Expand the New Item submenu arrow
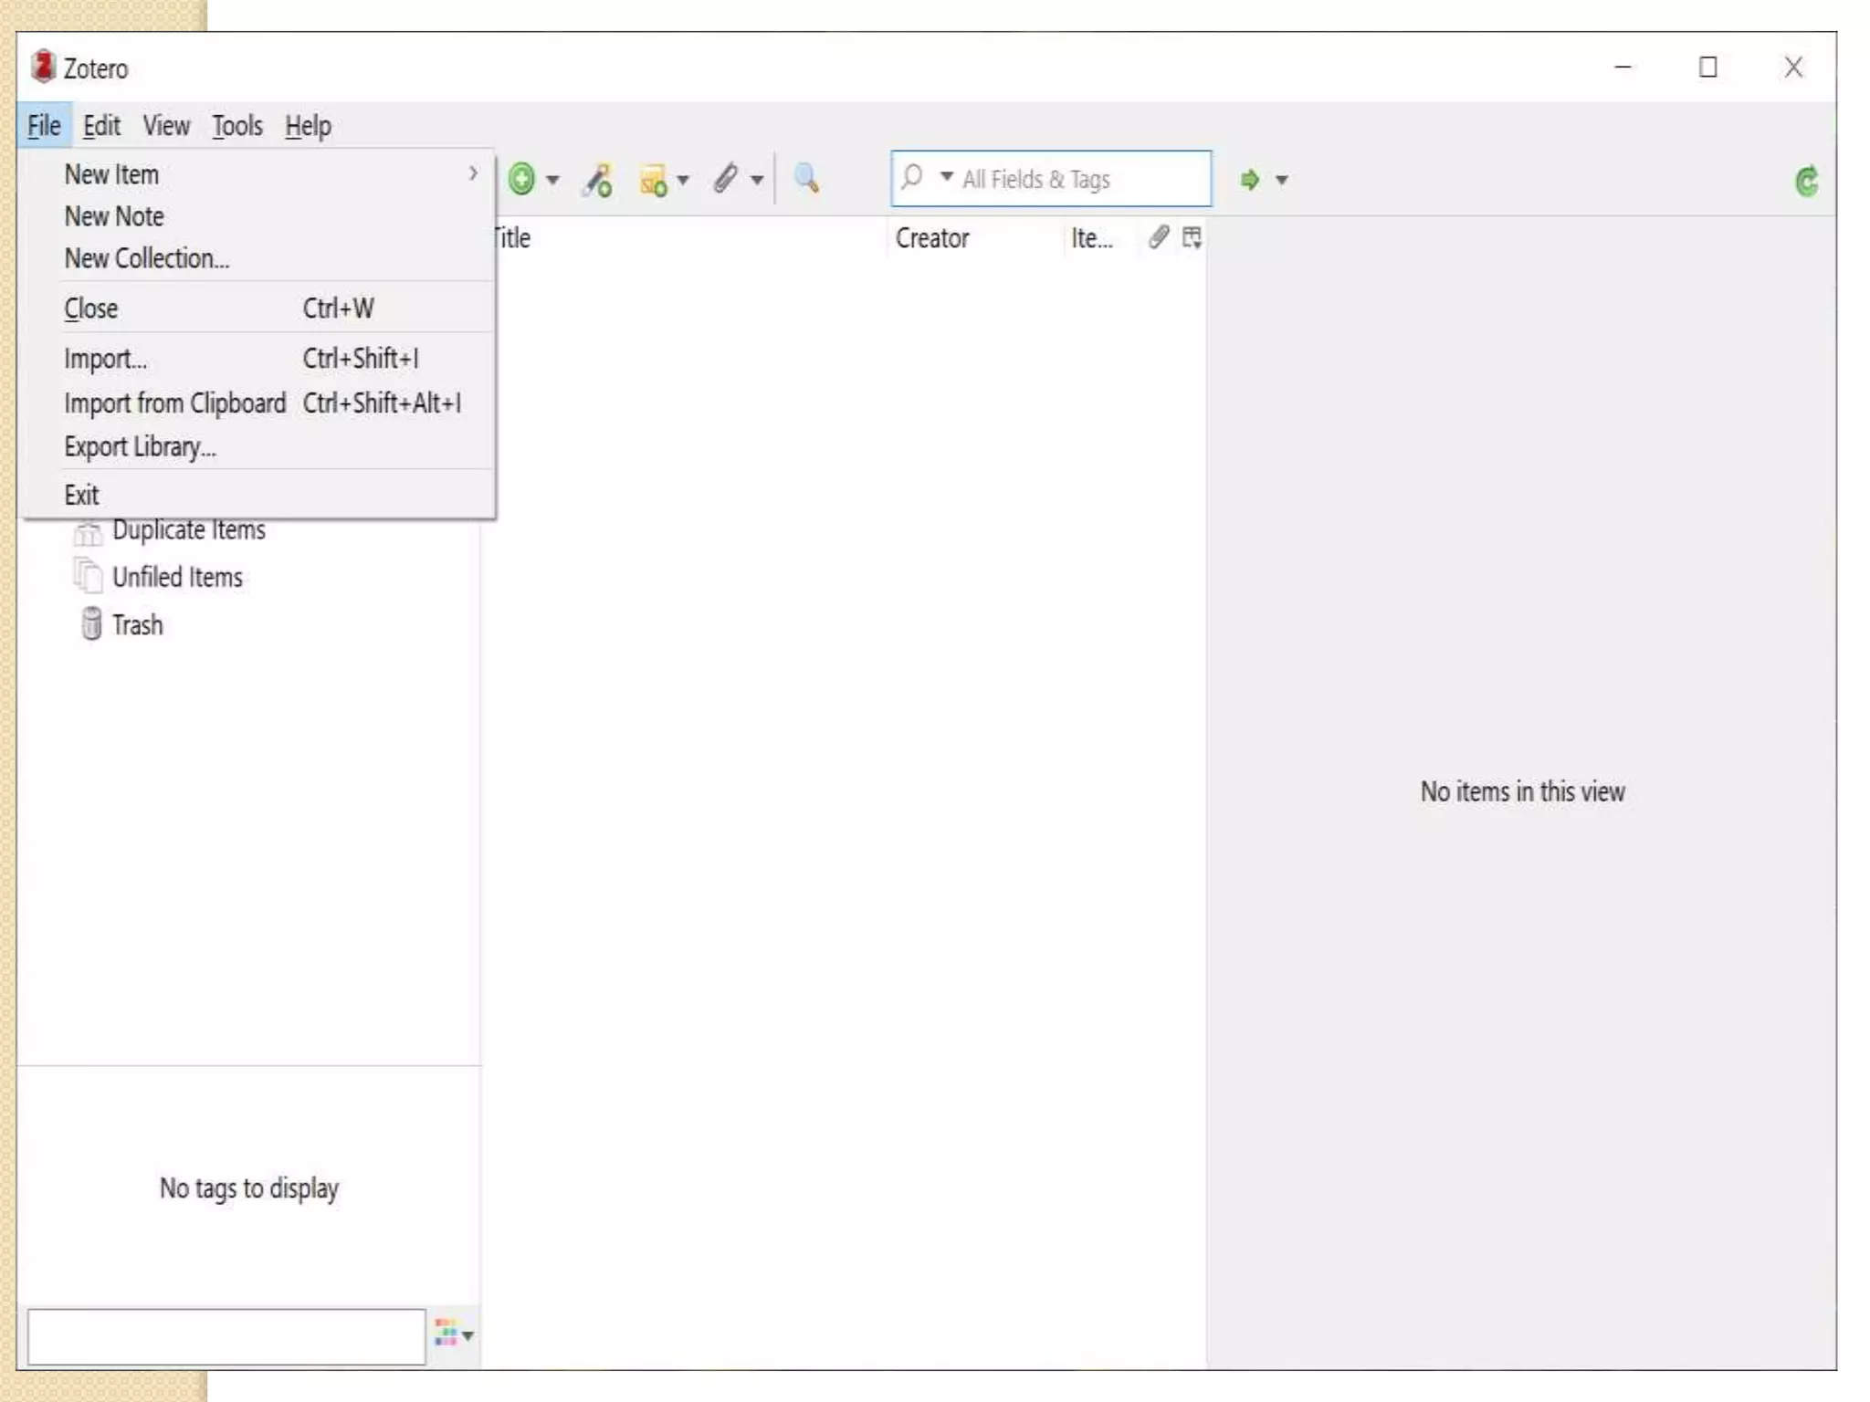1870x1402 pixels. [x=472, y=173]
